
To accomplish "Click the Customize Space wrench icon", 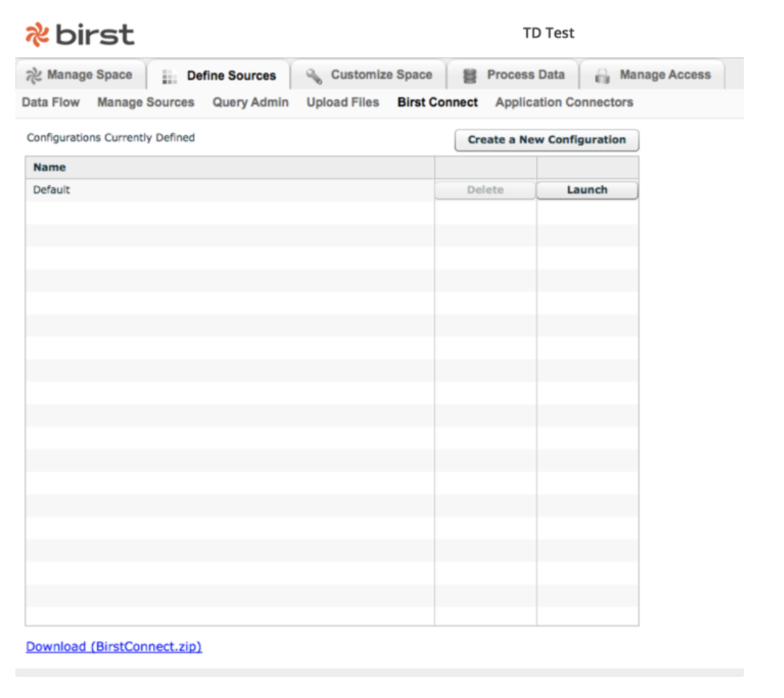I will click(x=314, y=75).
